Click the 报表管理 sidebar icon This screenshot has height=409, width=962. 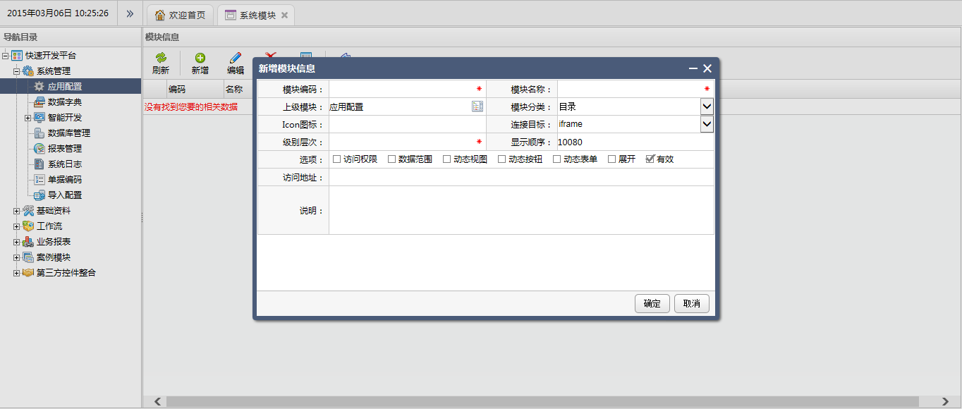(x=39, y=148)
